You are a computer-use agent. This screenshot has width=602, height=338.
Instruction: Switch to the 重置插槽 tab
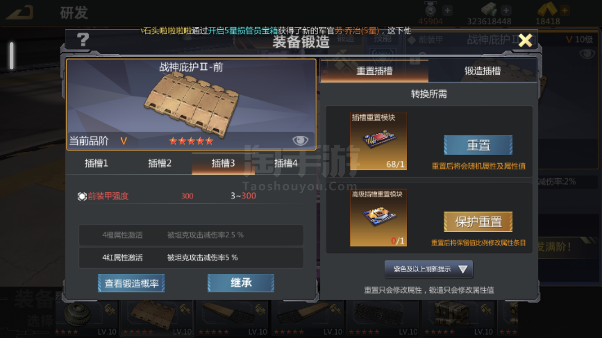coord(374,71)
